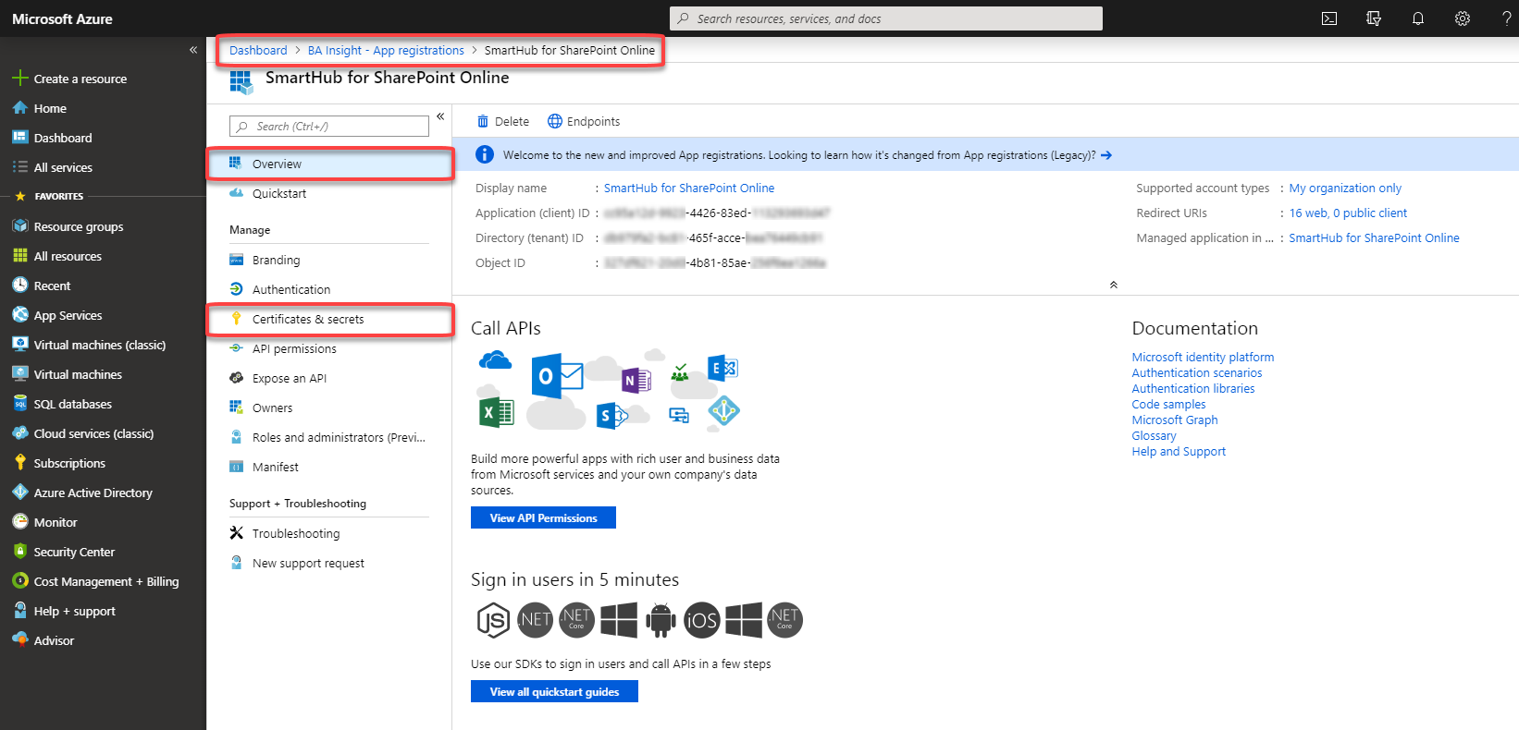The image size is (1519, 730).
Task: Open Endpoints from the toolbar
Action: pyautogui.click(x=584, y=121)
